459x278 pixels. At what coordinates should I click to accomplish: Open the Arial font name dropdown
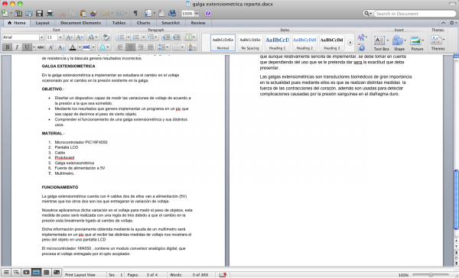[x=41, y=37]
